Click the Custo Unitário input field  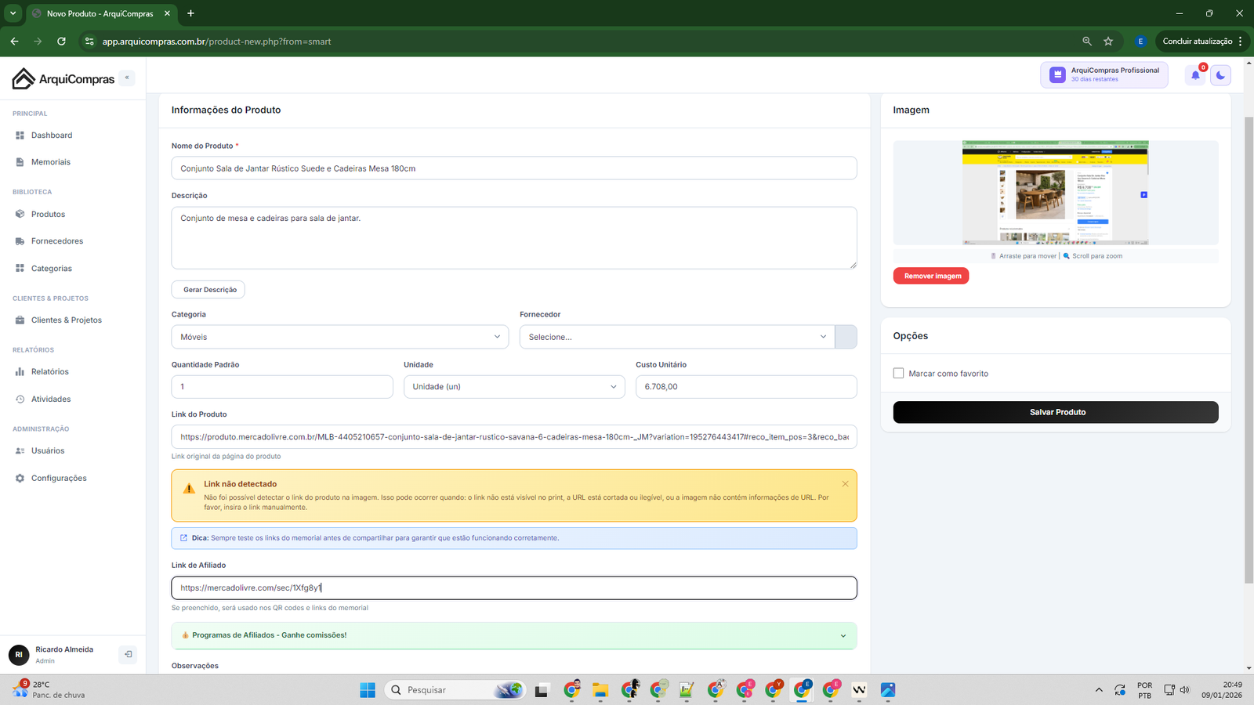point(745,387)
